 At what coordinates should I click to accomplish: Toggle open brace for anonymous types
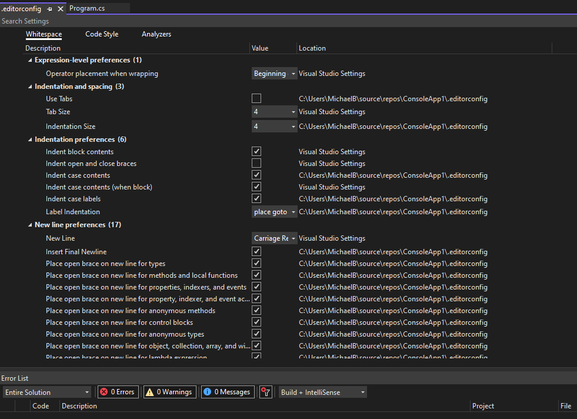(256, 334)
